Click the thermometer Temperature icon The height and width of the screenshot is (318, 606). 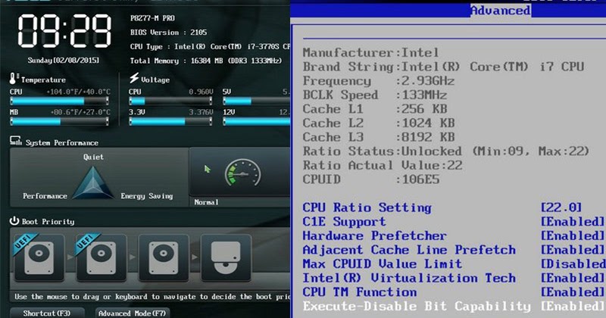(x=14, y=79)
